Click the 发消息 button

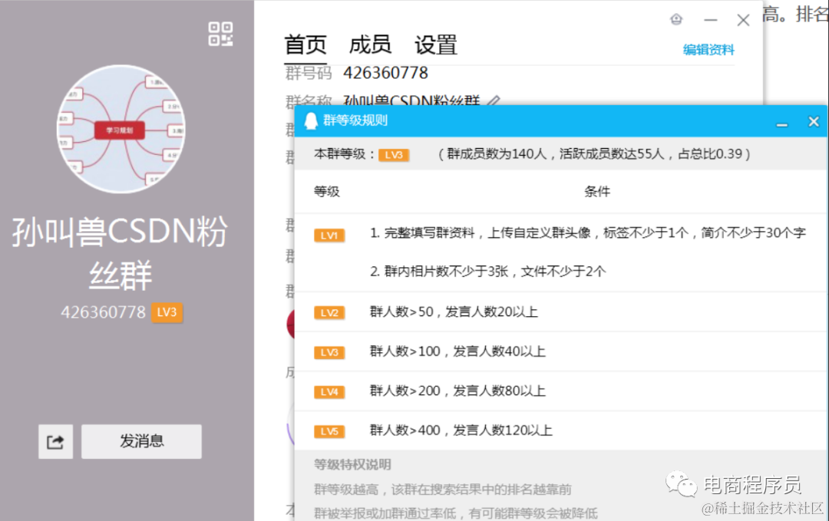point(141,441)
